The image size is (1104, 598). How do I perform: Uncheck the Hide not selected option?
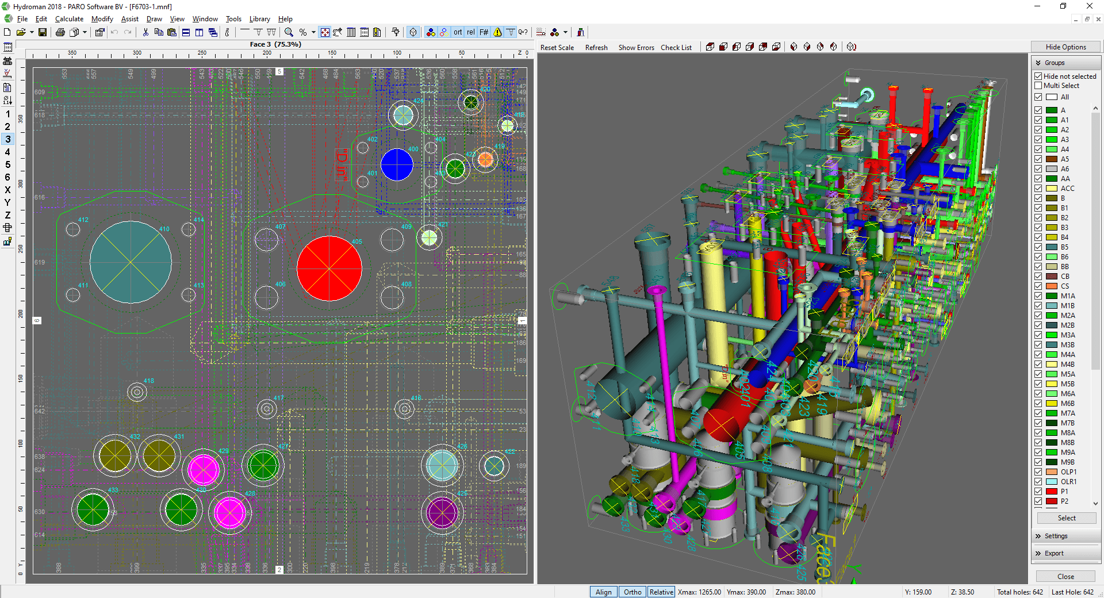(x=1038, y=75)
